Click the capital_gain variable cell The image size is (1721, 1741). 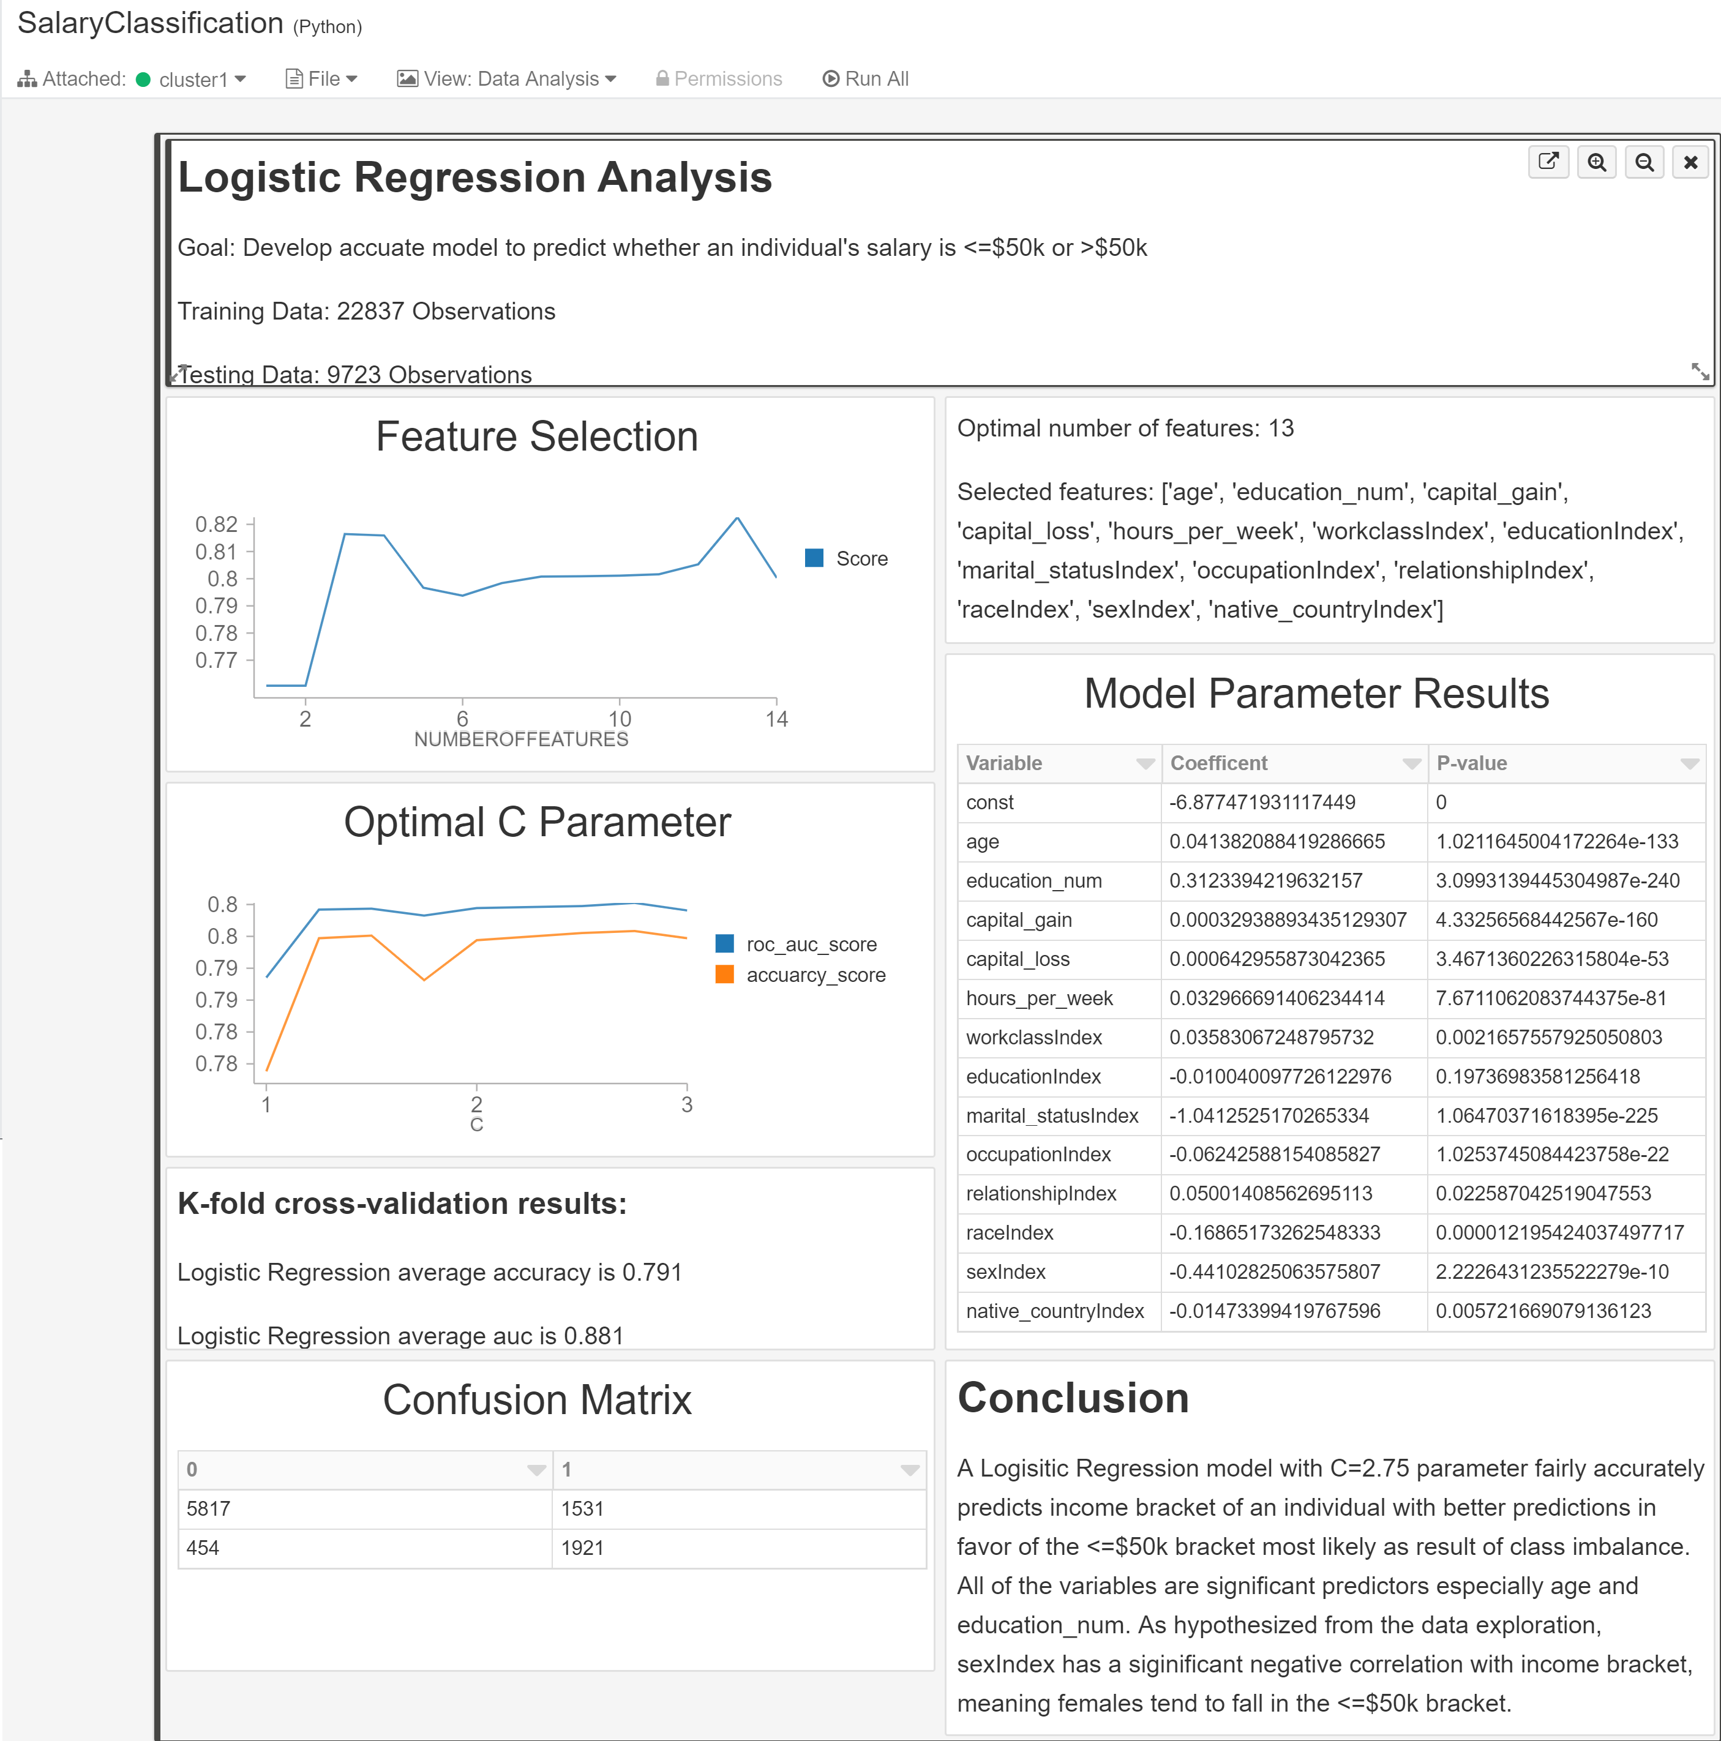tap(1060, 920)
